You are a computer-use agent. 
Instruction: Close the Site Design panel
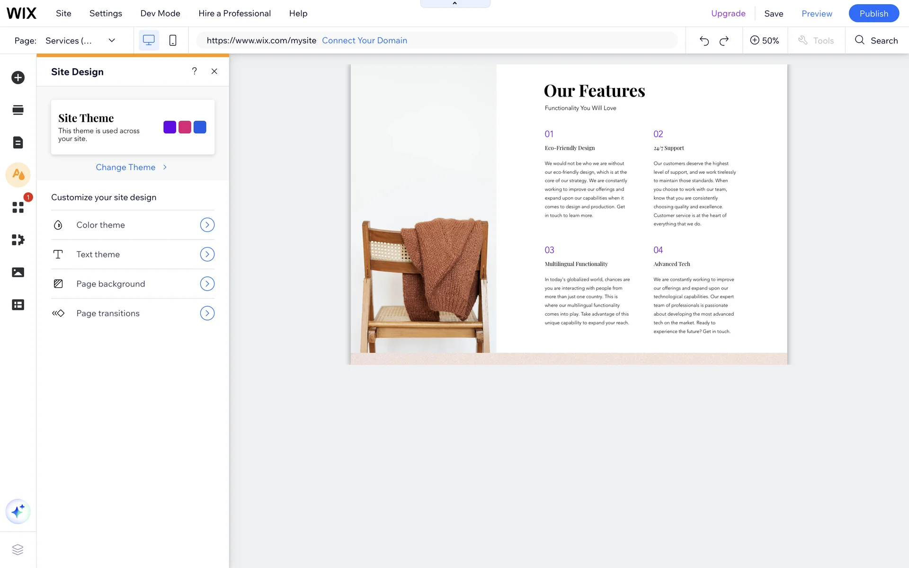(x=214, y=71)
